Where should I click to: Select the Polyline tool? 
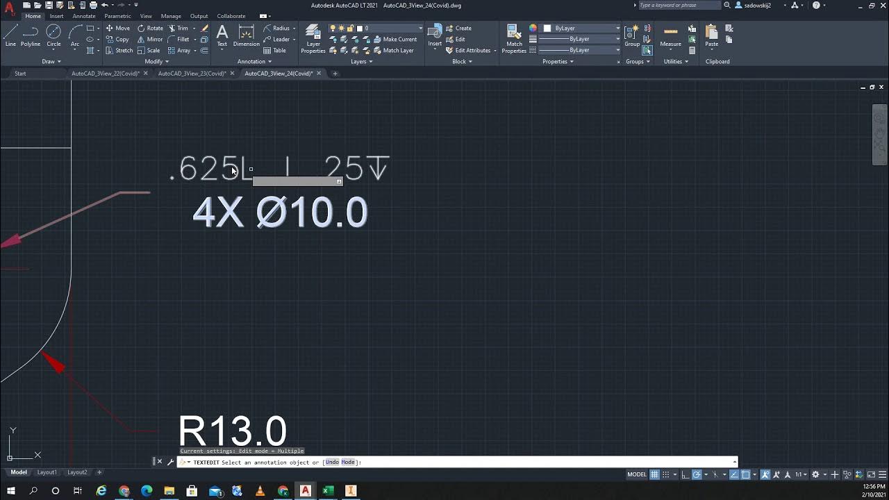(x=31, y=35)
